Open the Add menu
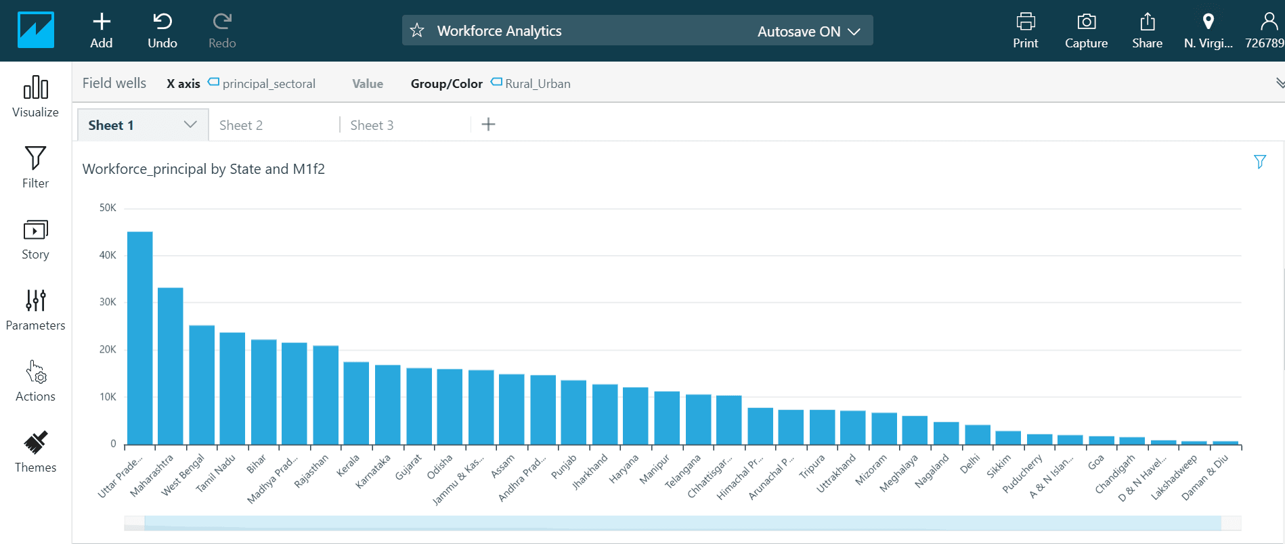 pyautogui.click(x=102, y=31)
